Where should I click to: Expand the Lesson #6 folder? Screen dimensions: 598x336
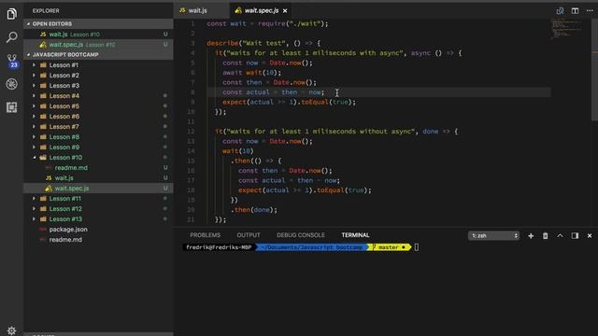pyautogui.click(x=98, y=117)
